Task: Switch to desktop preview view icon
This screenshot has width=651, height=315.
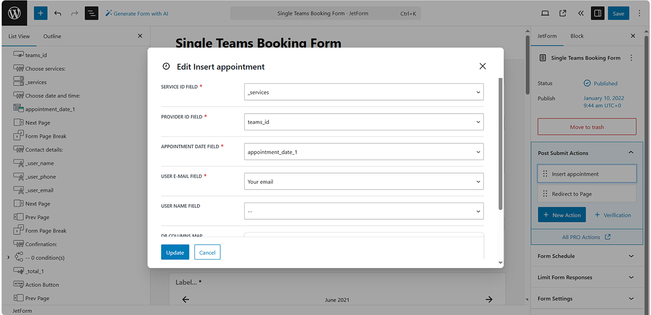Action: [x=545, y=14]
